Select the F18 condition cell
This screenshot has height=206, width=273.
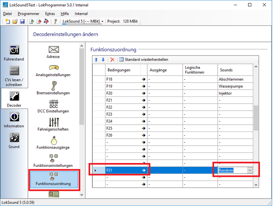[x=126, y=79]
